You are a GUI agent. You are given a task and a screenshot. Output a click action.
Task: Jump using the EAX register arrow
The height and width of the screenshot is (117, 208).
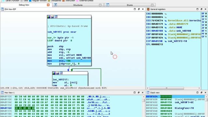click(166, 14)
